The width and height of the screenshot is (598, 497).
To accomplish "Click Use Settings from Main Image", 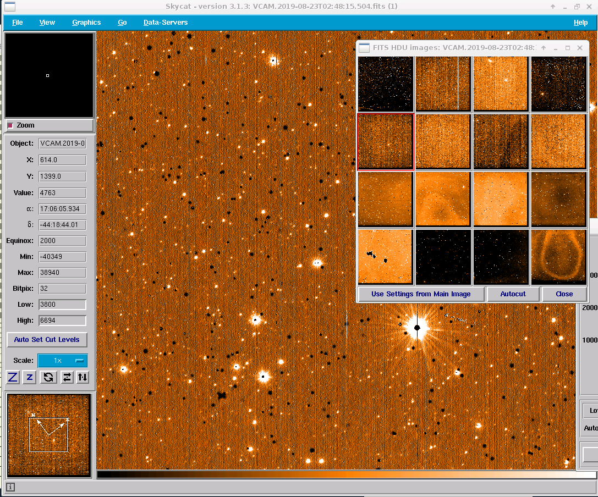I will click(421, 294).
